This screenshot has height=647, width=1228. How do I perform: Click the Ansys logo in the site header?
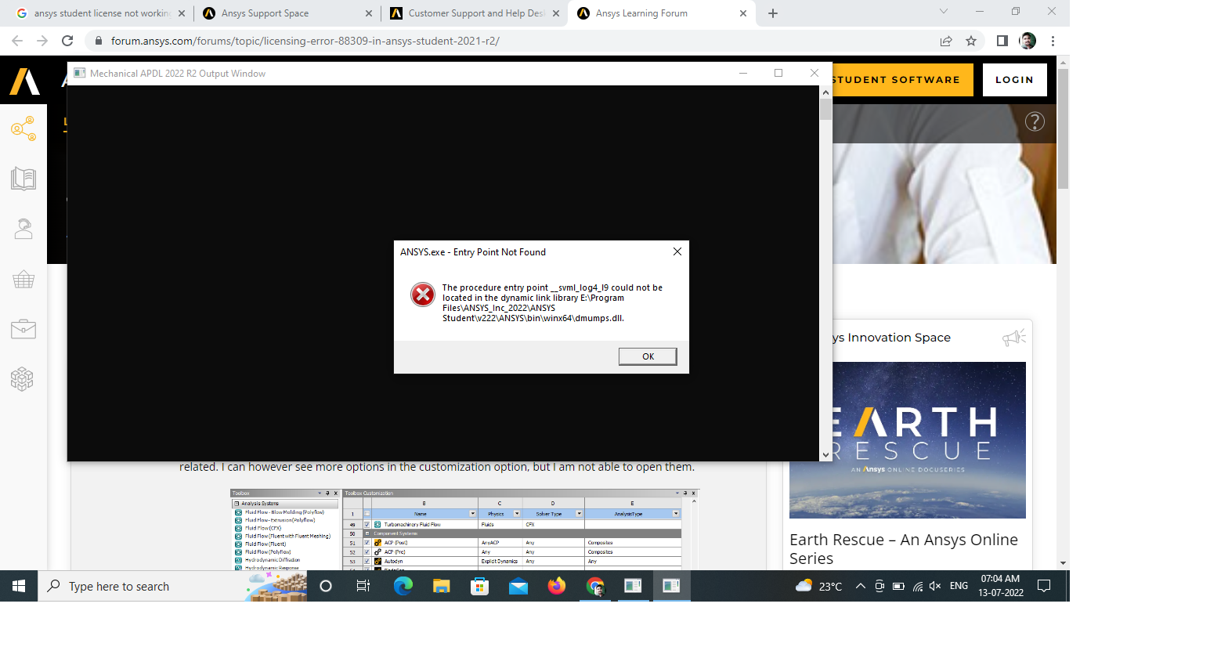[24, 81]
